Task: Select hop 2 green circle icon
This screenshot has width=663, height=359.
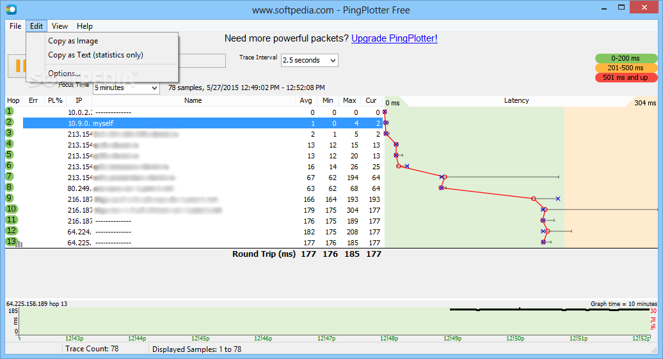Action: [10, 123]
